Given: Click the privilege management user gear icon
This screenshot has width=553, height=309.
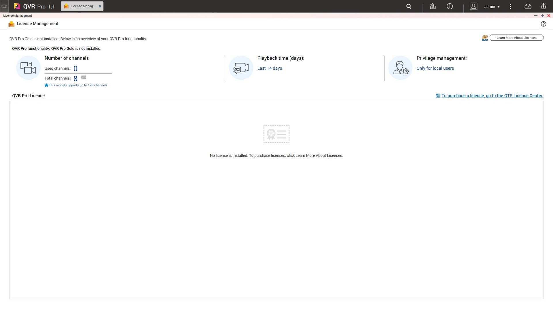Looking at the screenshot, I should [x=400, y=68].
